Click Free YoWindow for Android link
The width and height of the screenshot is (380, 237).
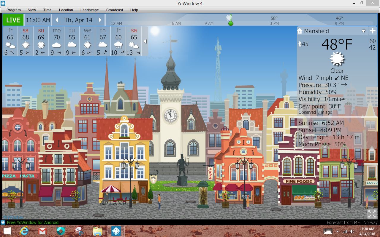pos(33,222)
